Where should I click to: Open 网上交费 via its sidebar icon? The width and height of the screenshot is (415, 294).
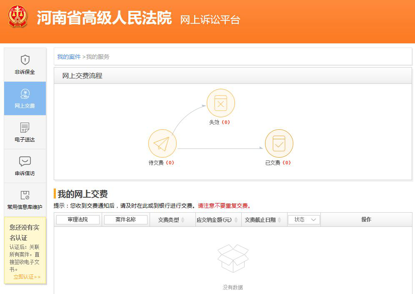click(25, 94)
